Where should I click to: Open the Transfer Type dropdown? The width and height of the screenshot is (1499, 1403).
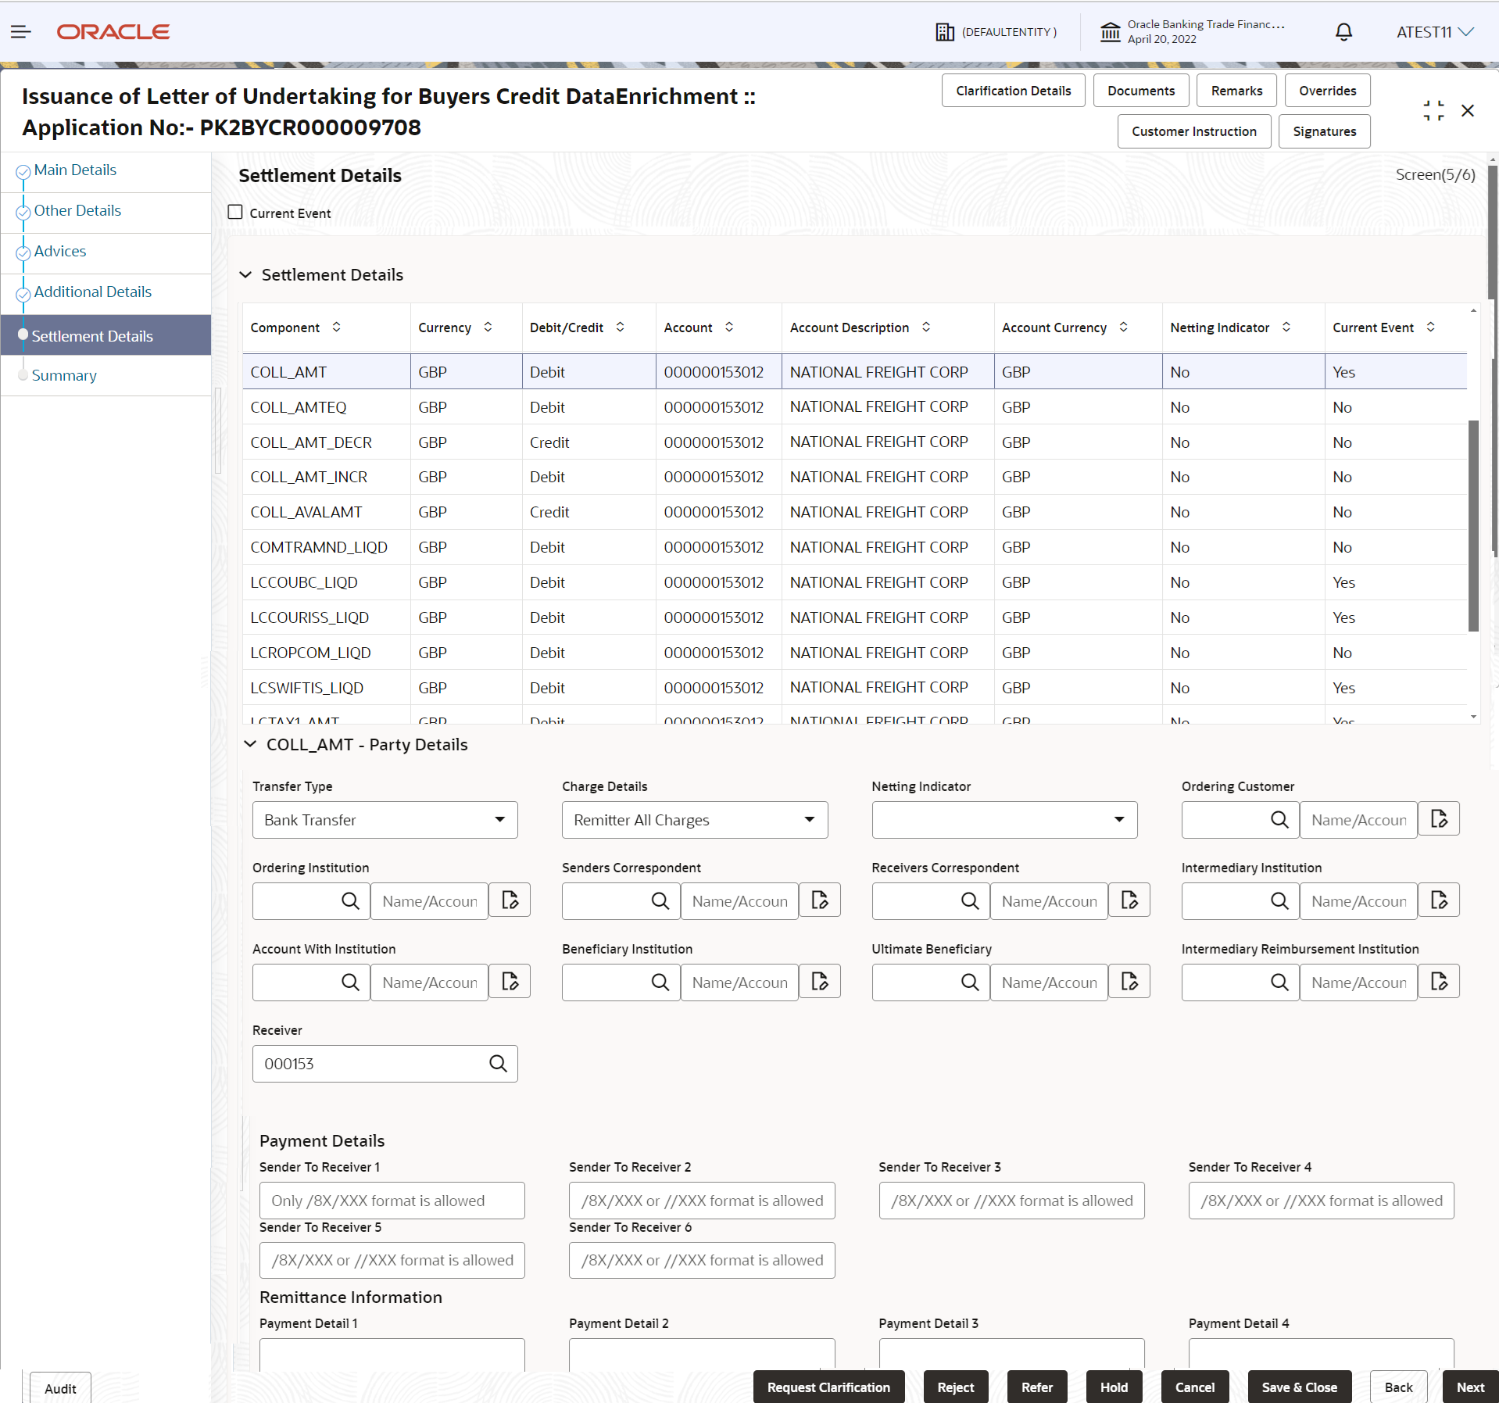point(385,820)
